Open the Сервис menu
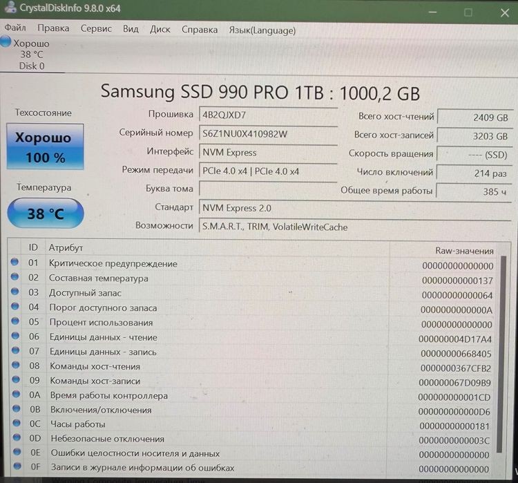518x483 pixels. pyautogui.click(x=96, y=29)
